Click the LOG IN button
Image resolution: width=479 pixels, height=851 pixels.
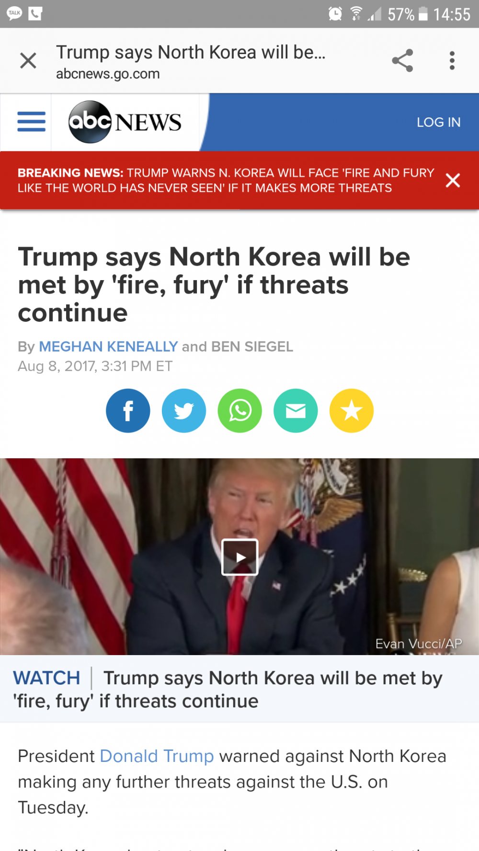[x=438, y=122]
